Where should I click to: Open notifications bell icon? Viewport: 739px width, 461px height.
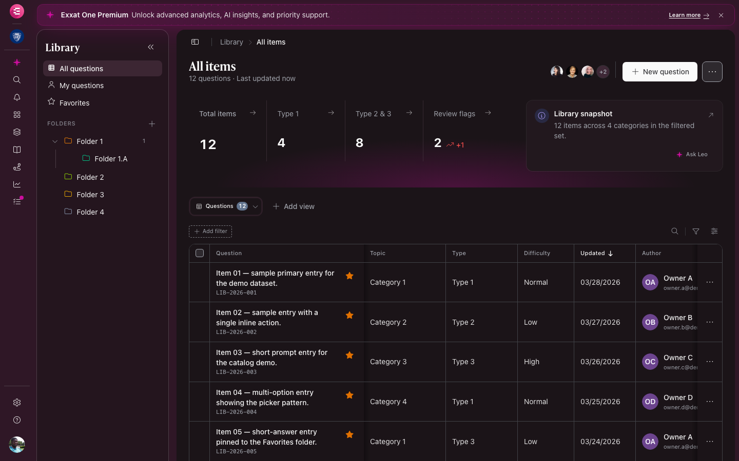(x=17, y=97)
